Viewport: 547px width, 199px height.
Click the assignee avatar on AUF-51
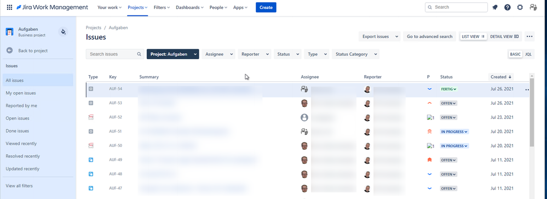304,132
